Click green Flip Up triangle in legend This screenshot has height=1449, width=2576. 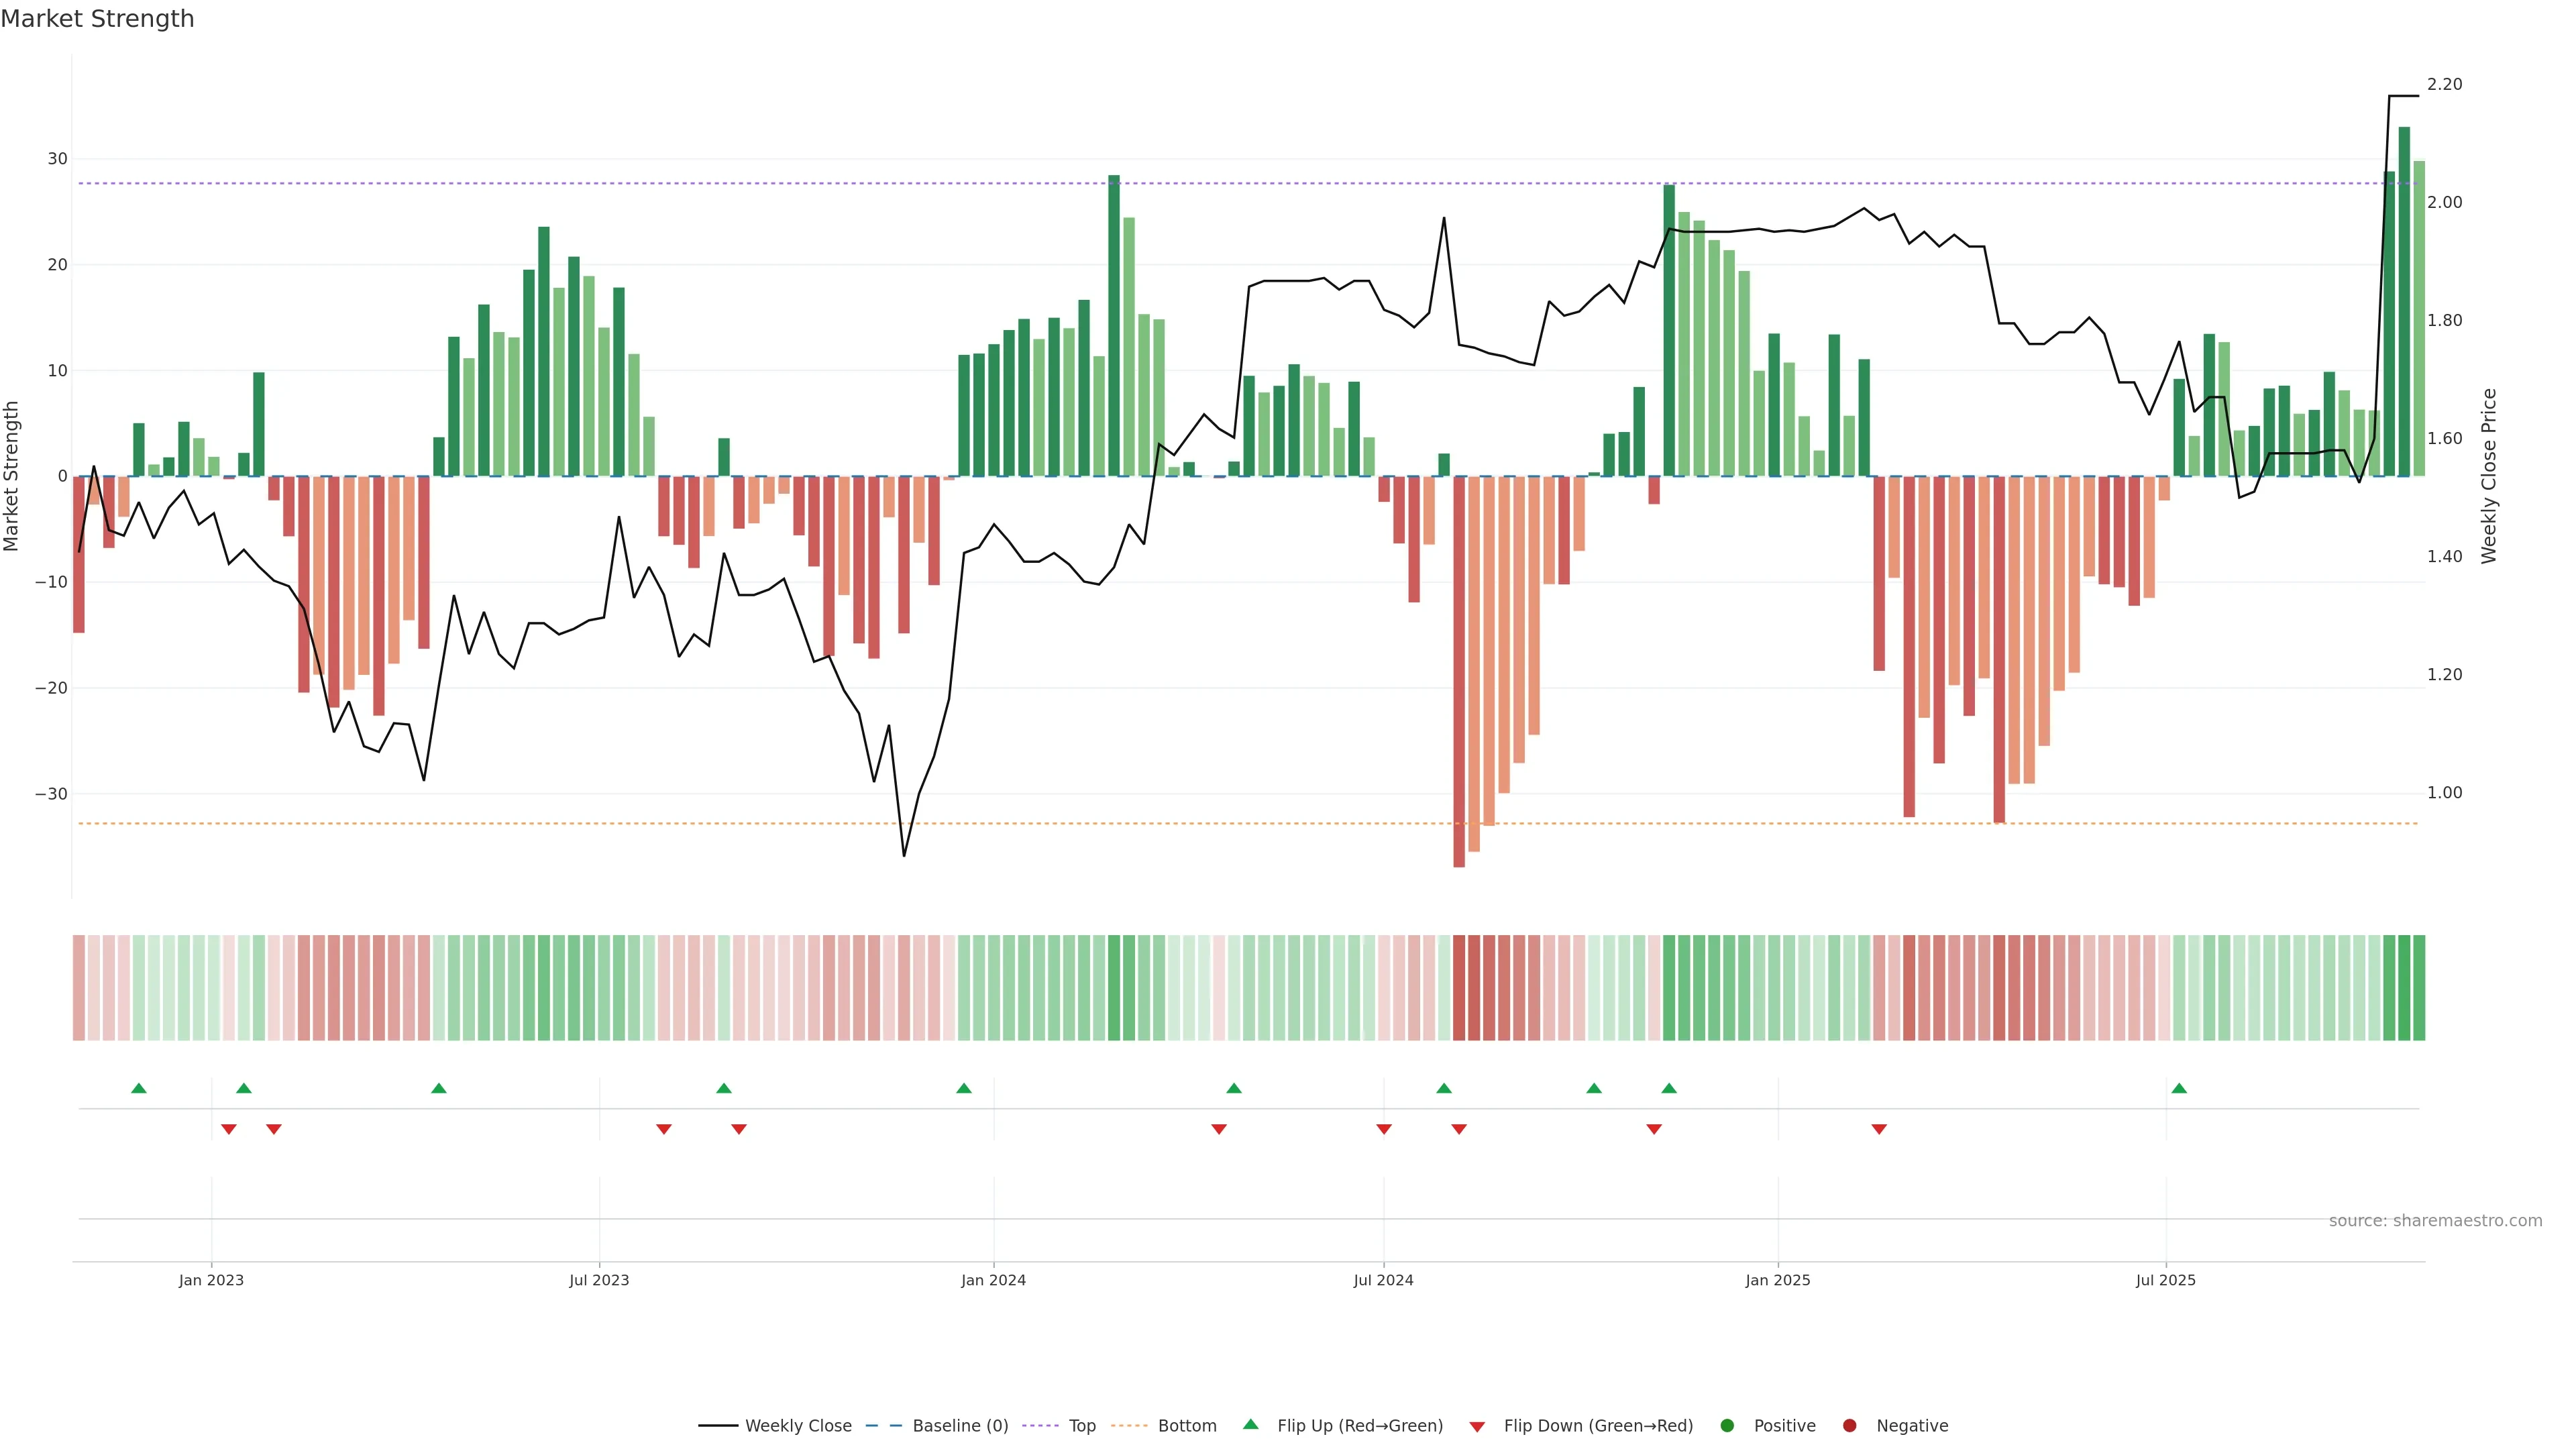[1250, 1425]
